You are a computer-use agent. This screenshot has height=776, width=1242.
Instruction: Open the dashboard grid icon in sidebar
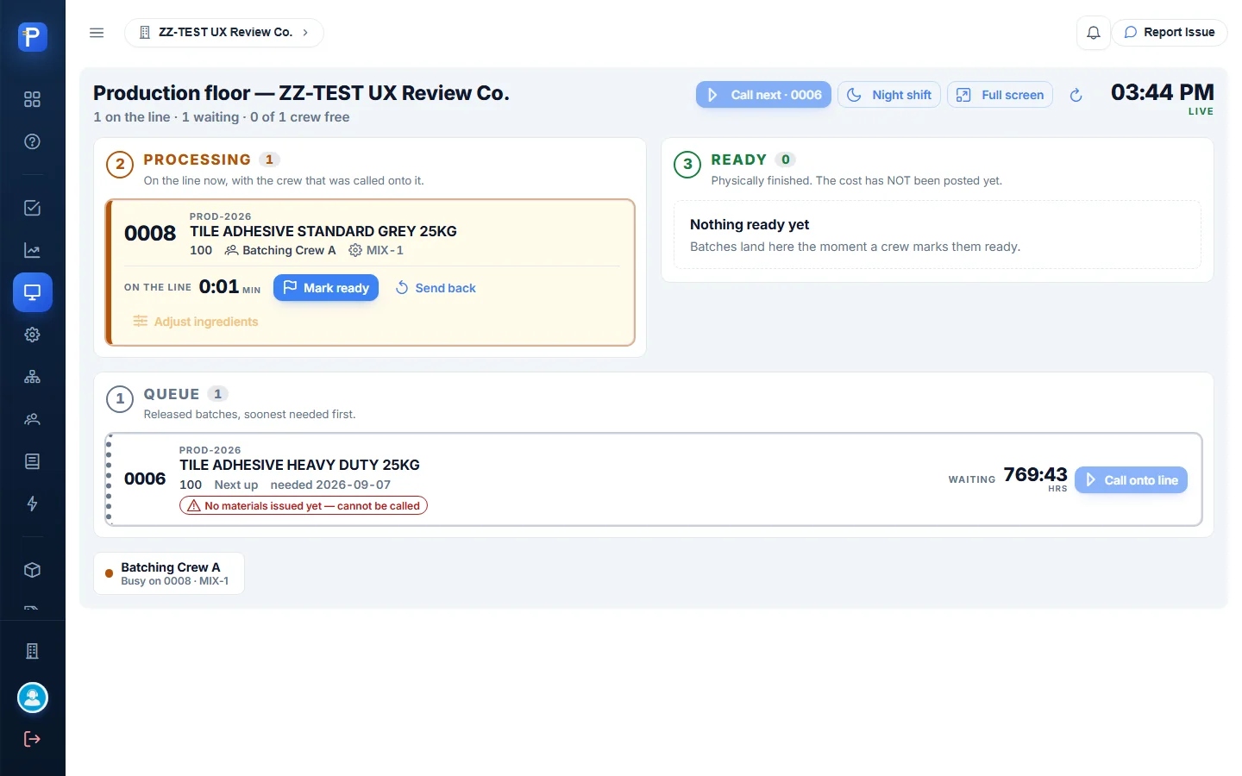click(x=33, y=99)
